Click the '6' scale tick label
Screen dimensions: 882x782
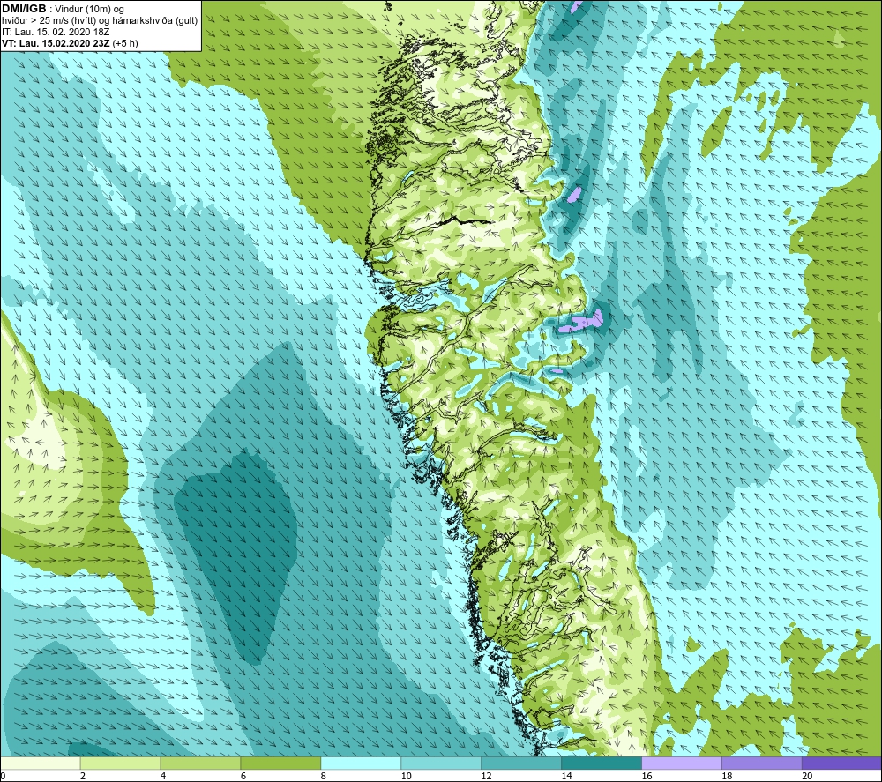coord(243,776)
